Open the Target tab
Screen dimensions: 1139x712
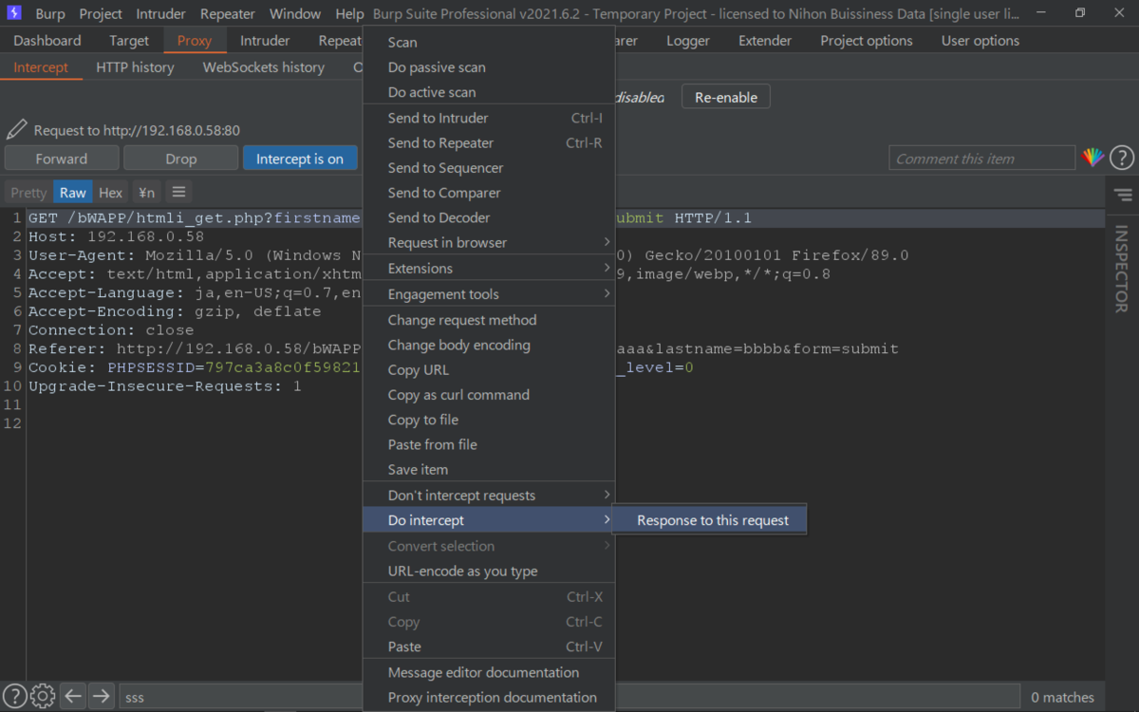[x=129, y=41]
